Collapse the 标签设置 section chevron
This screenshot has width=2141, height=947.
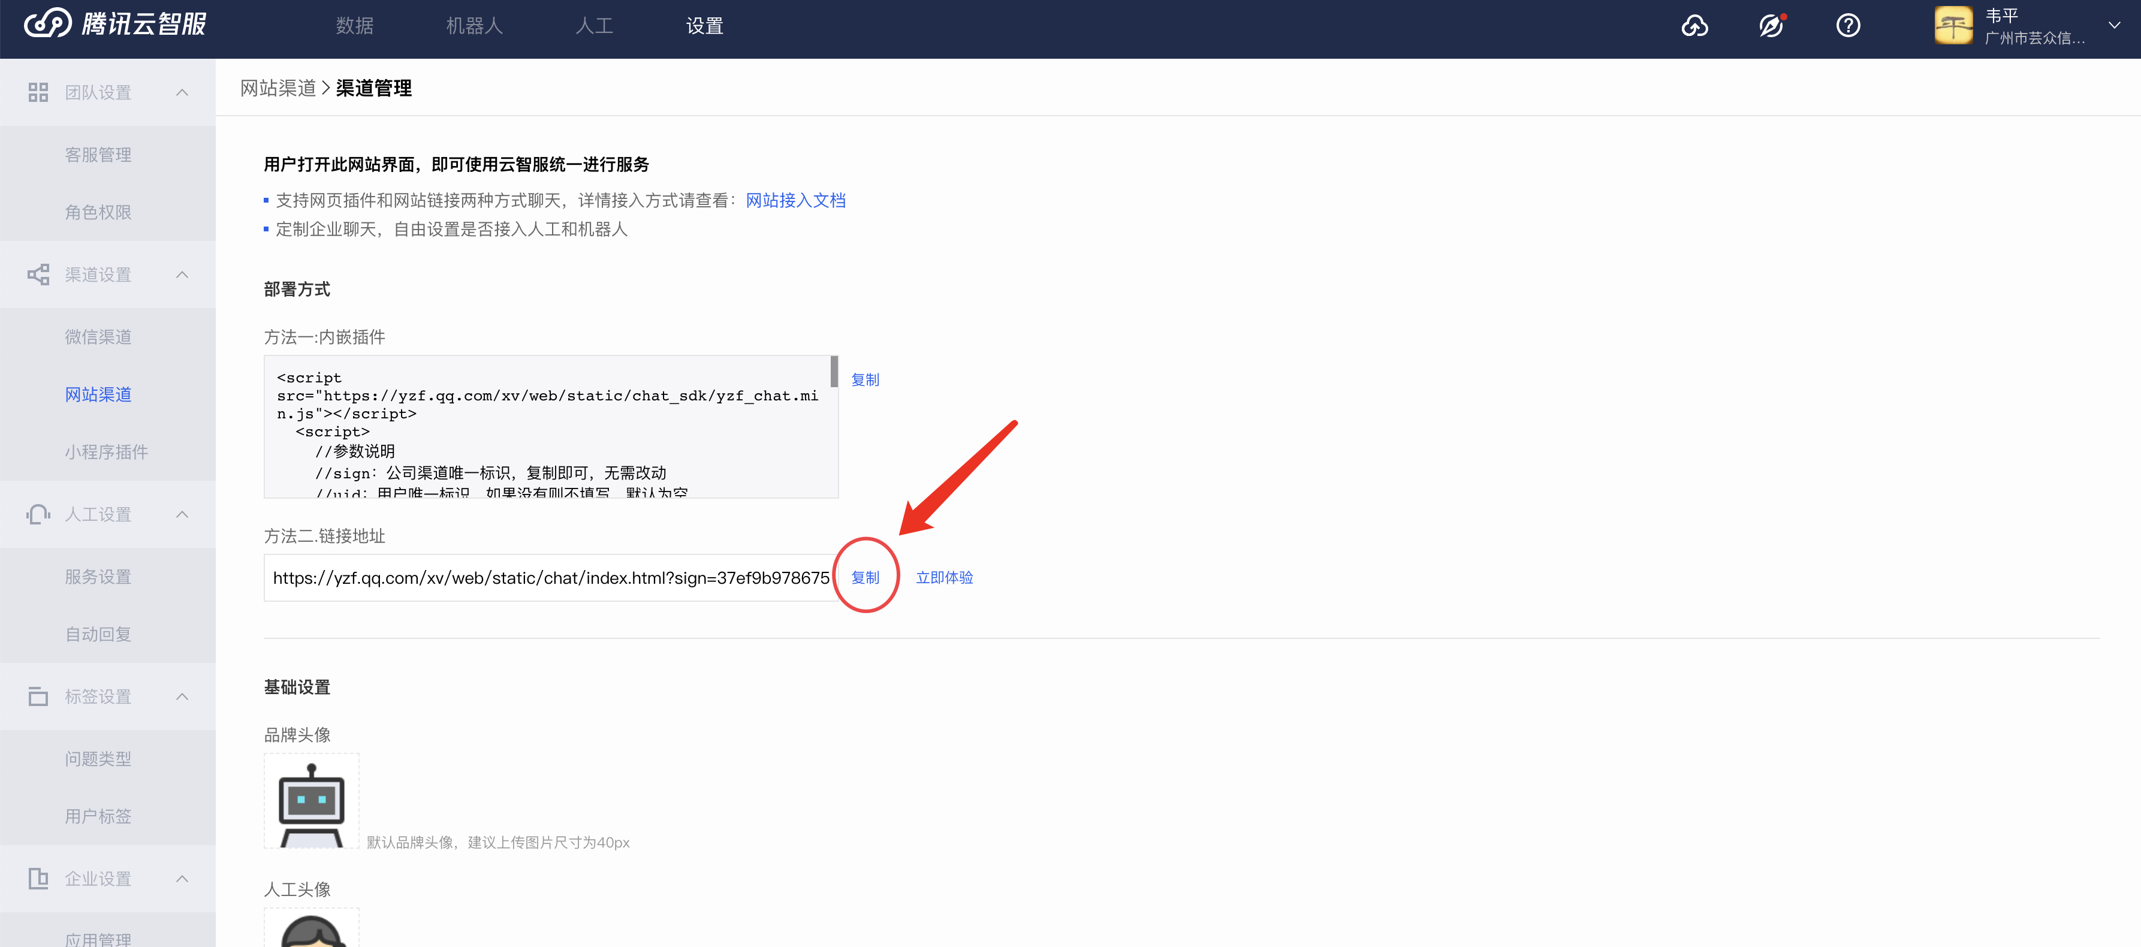pos(182,696)
